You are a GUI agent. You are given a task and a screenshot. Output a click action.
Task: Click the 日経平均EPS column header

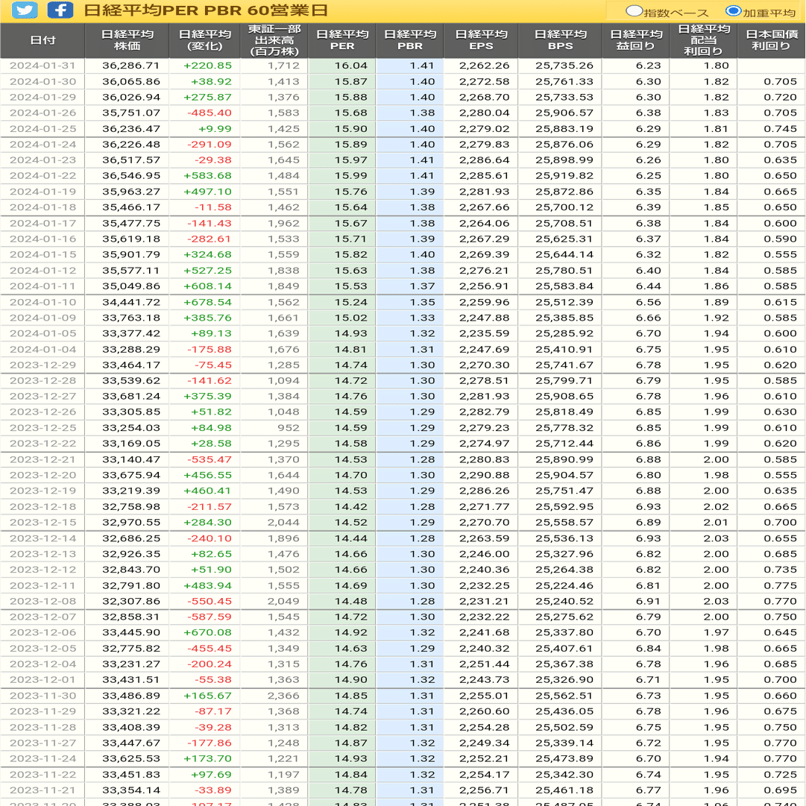coord(481,40)
